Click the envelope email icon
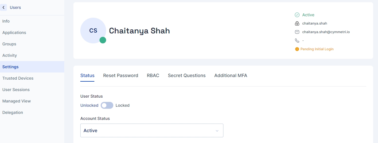Image resolution: width=378 pixels, height=143 pixels. (x=297, y=32)
